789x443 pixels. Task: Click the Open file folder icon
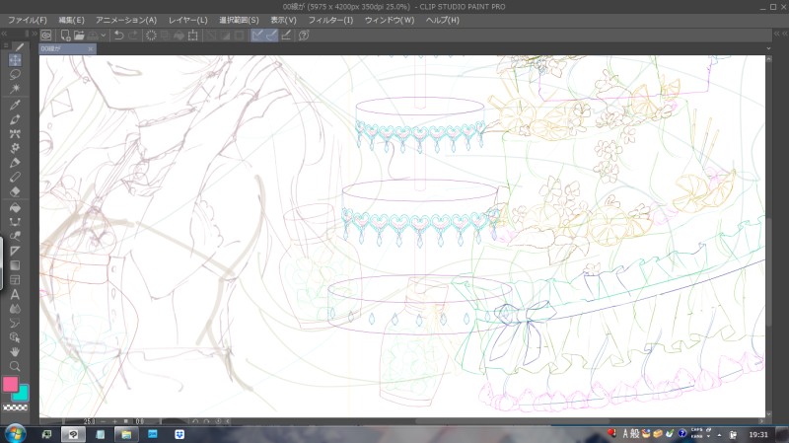79,36
